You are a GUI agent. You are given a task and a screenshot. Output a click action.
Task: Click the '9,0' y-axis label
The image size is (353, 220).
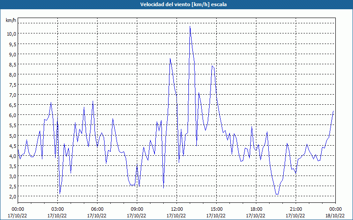tap(13, 54)
